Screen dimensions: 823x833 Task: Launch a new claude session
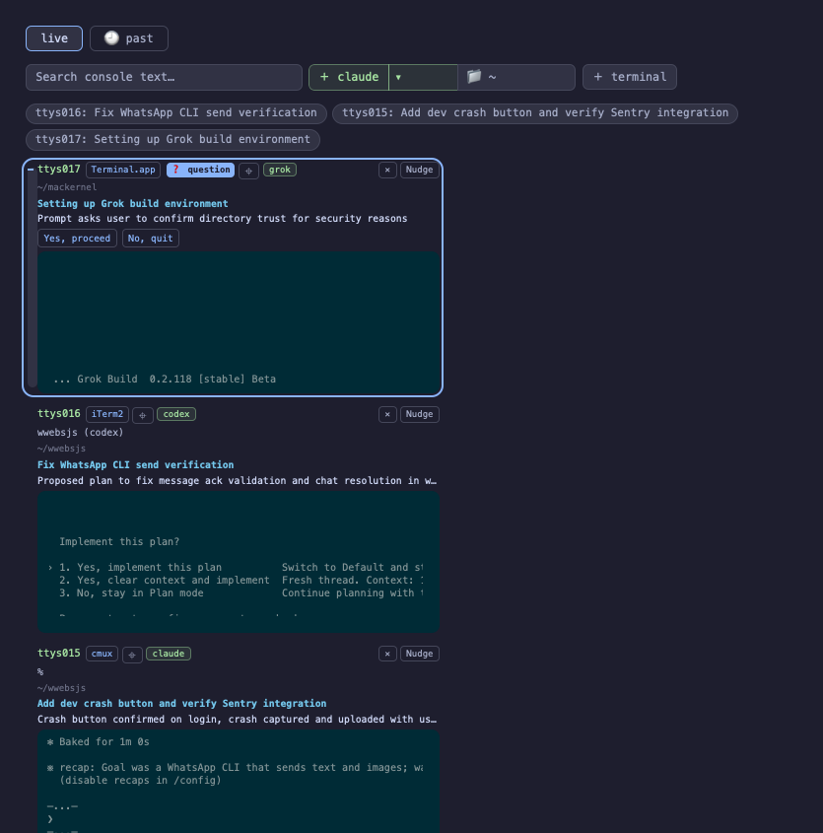(x=349, y=77)
